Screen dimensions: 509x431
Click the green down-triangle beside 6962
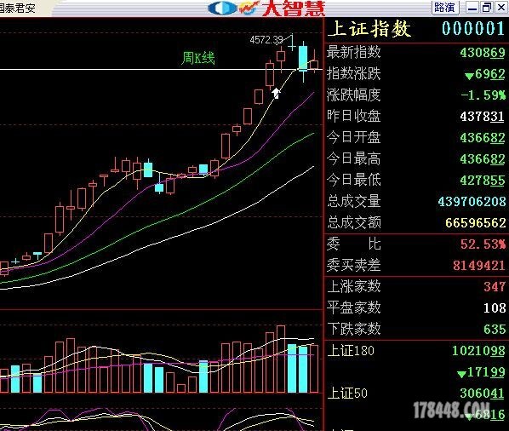[468, 77]
